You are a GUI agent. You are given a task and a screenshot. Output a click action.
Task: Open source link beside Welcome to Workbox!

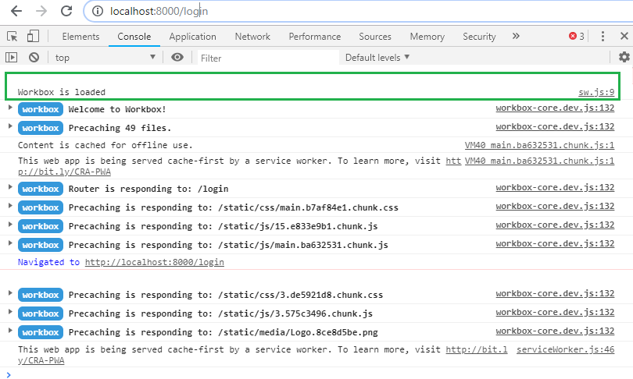[555, 108]
